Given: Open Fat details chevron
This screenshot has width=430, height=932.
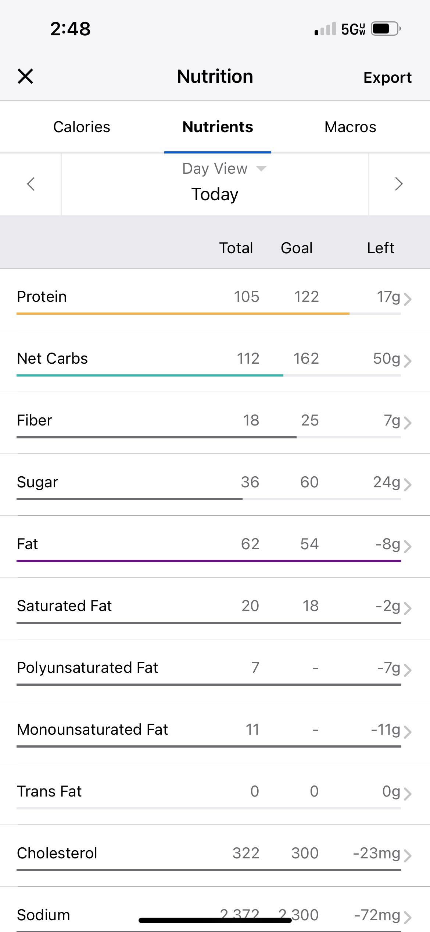Looking at the screenshot, I should click(407, 546).
